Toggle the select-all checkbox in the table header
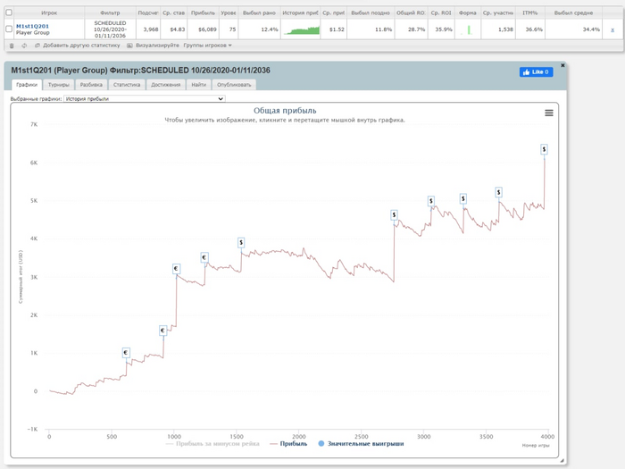The height and width of the screenshot is (469, 625). [x=9, y=13]
